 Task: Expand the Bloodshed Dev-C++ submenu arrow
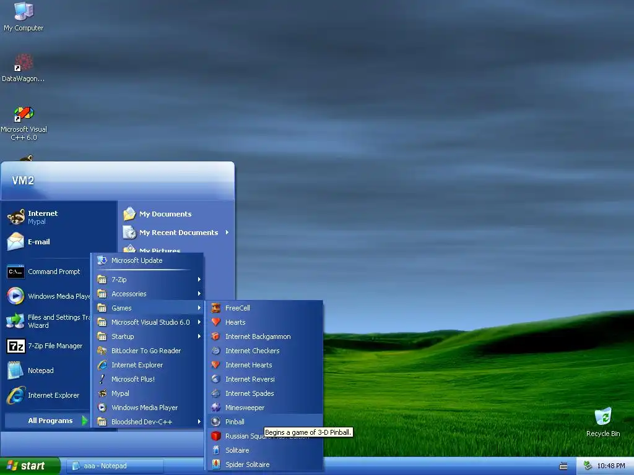[x=199, y=422]
